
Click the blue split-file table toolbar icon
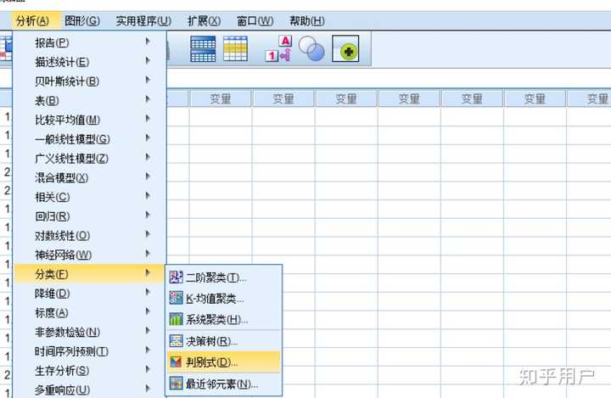tap(203, 49)
